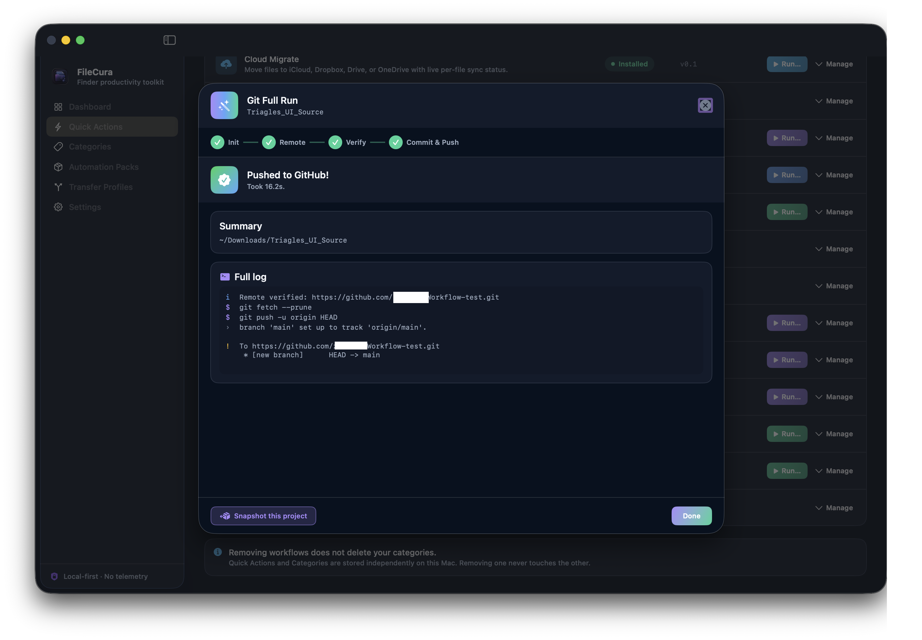Run the Cloud Migrate workflow
The image size is (922, 640).
click(787, 64)
